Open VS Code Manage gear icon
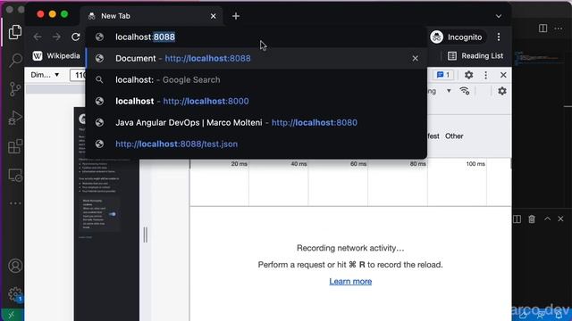 (x=15, y=294)
